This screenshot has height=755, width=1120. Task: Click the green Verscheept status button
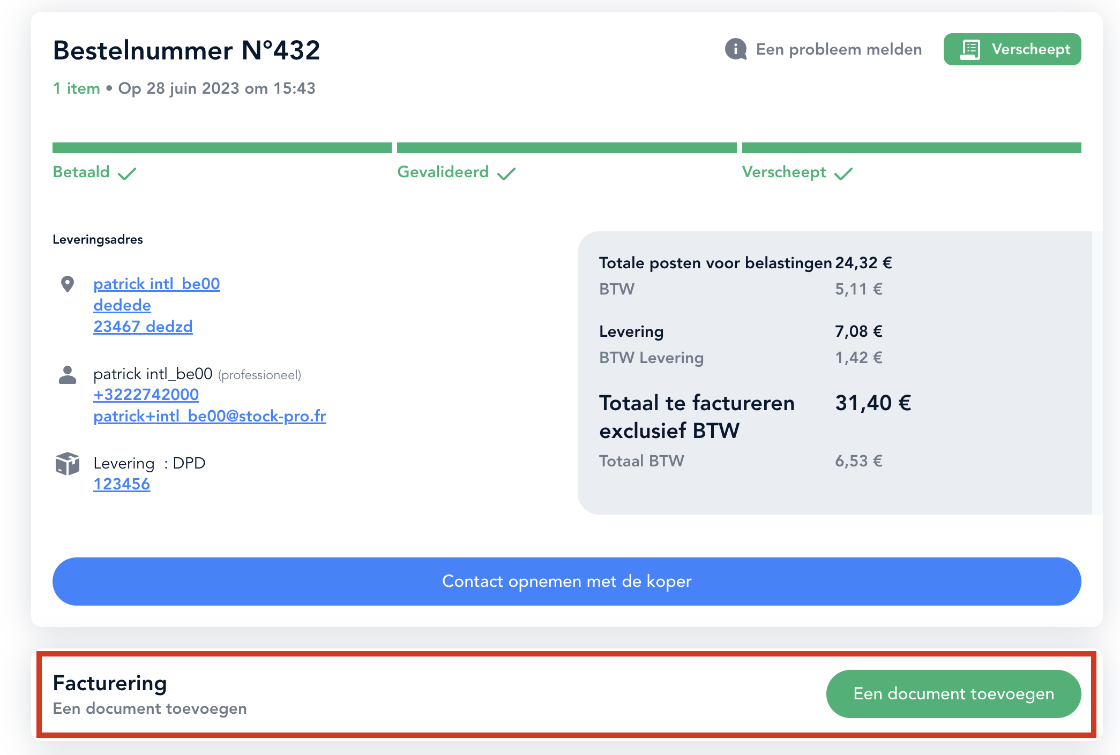pyautogui.click(x=1012, y=49)
